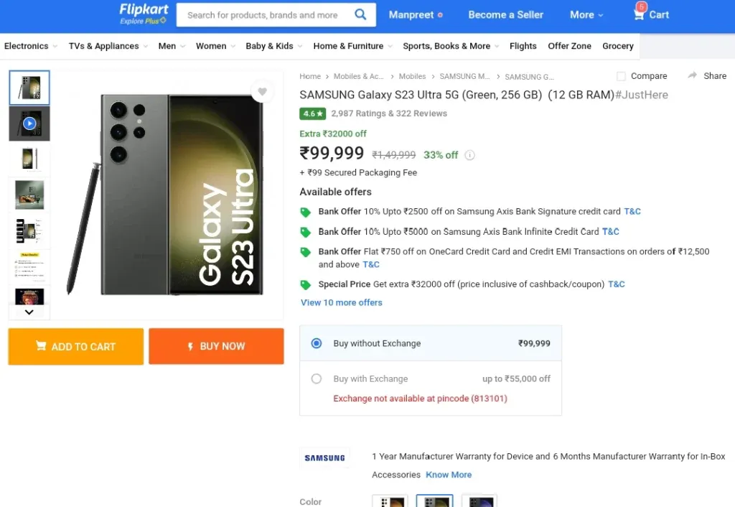The width and height of the screenshot is (735, 507).
Task: Click the ADD TO CART button
Action: coord(76,347)
